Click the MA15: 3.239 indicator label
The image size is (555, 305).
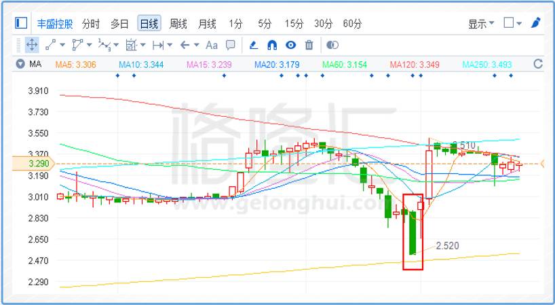click(209, 65)
